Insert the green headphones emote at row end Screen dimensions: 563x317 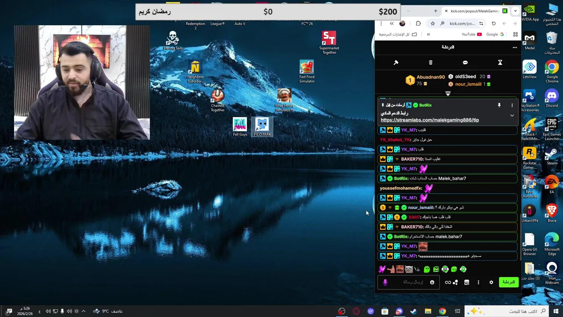[463, 269]
